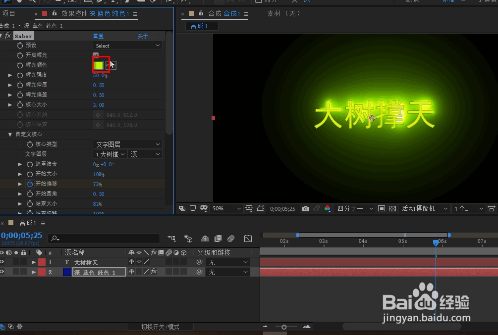This screenshot has width=498, height=335.
Task: Click the 关于 about link for Saber
Action: tap(146, 36)
